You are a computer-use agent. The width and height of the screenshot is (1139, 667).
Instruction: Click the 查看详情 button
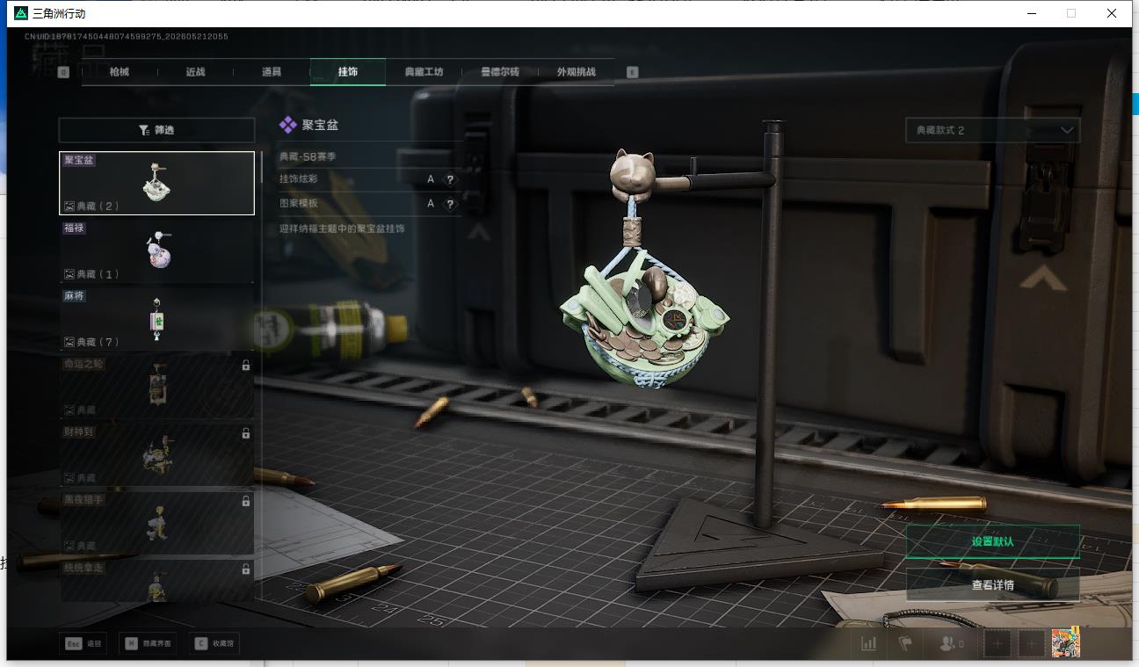point(993,584)
